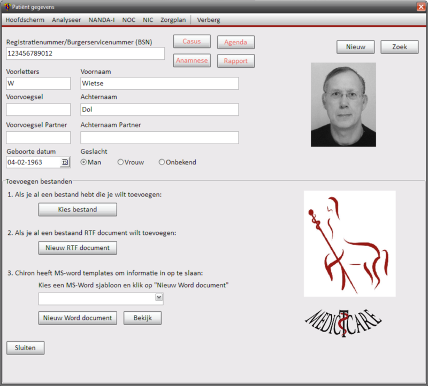Click the patient photo thumbnail
The width and height of the screenshot is (428, 386).
coord(343,105)
